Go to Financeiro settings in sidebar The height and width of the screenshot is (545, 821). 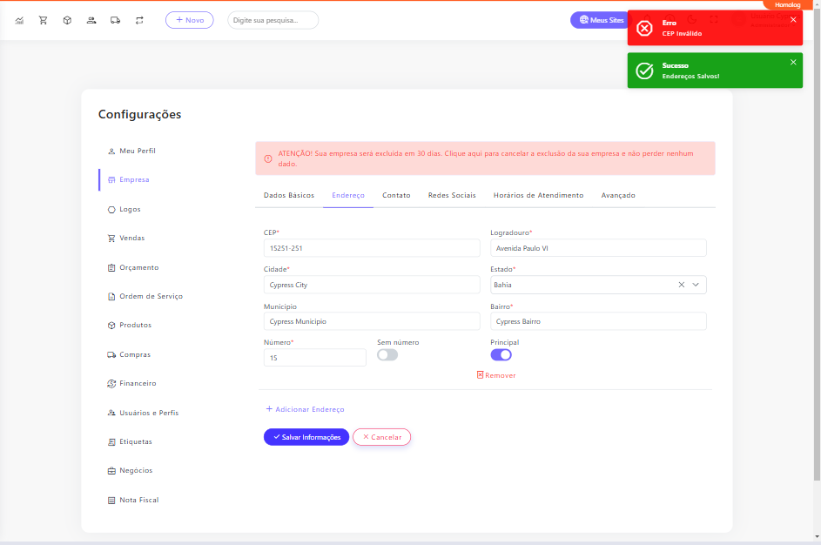tap(138, 383)
